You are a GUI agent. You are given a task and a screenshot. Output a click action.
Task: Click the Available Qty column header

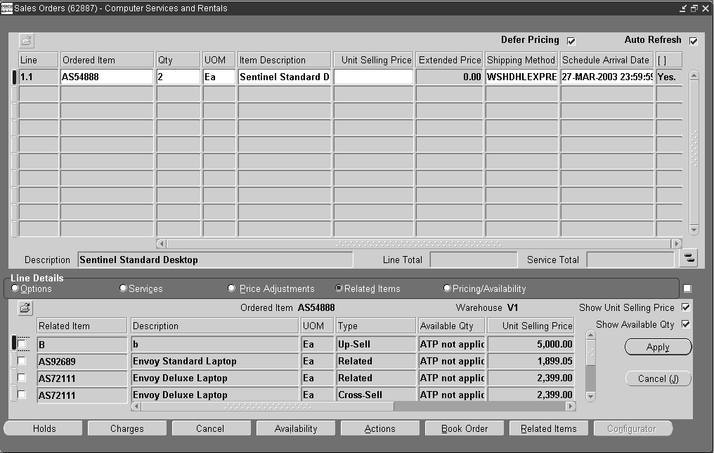point(451,326)
